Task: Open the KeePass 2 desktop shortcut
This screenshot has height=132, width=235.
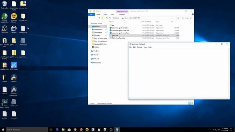Action: (x=14, y=29)
